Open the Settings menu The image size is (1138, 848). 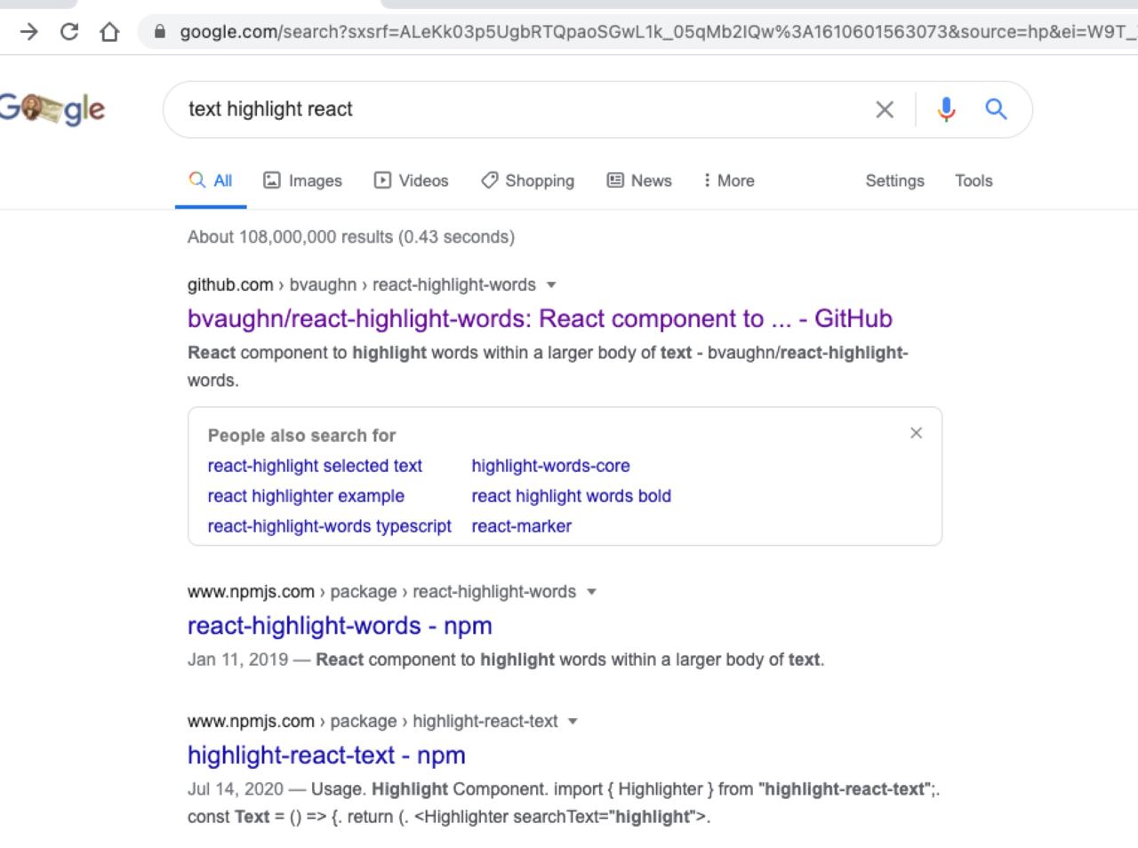pos(894,180)
